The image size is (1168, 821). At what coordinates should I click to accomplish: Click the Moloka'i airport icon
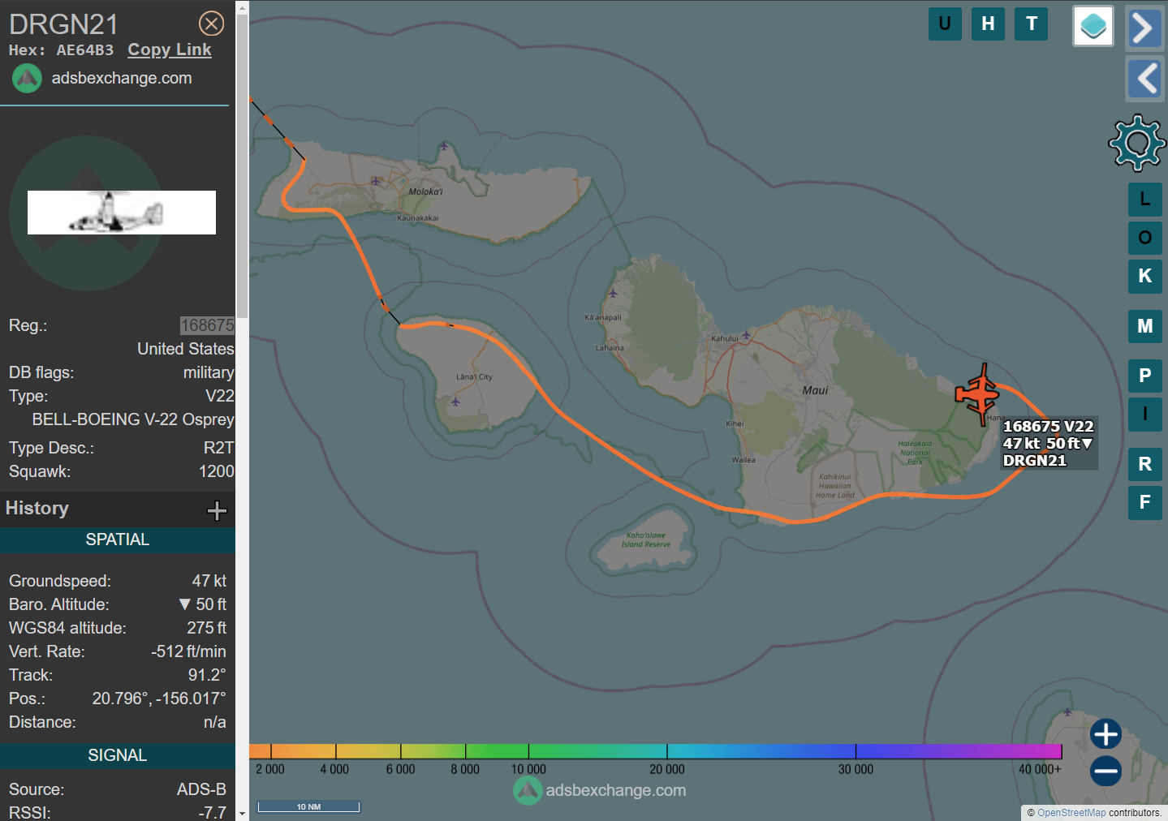(376, 180)
